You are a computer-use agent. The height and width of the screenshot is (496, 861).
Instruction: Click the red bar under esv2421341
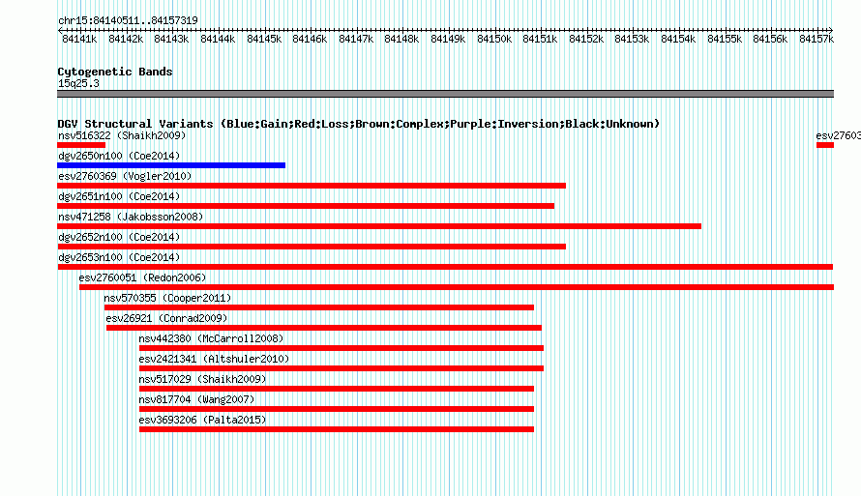pyautogui.click(x=341, y=368)
